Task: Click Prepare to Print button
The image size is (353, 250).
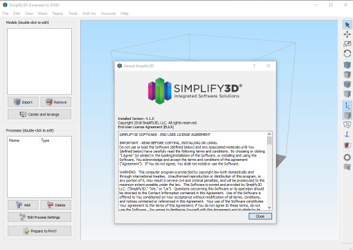Action: click(x=39, y=231)
